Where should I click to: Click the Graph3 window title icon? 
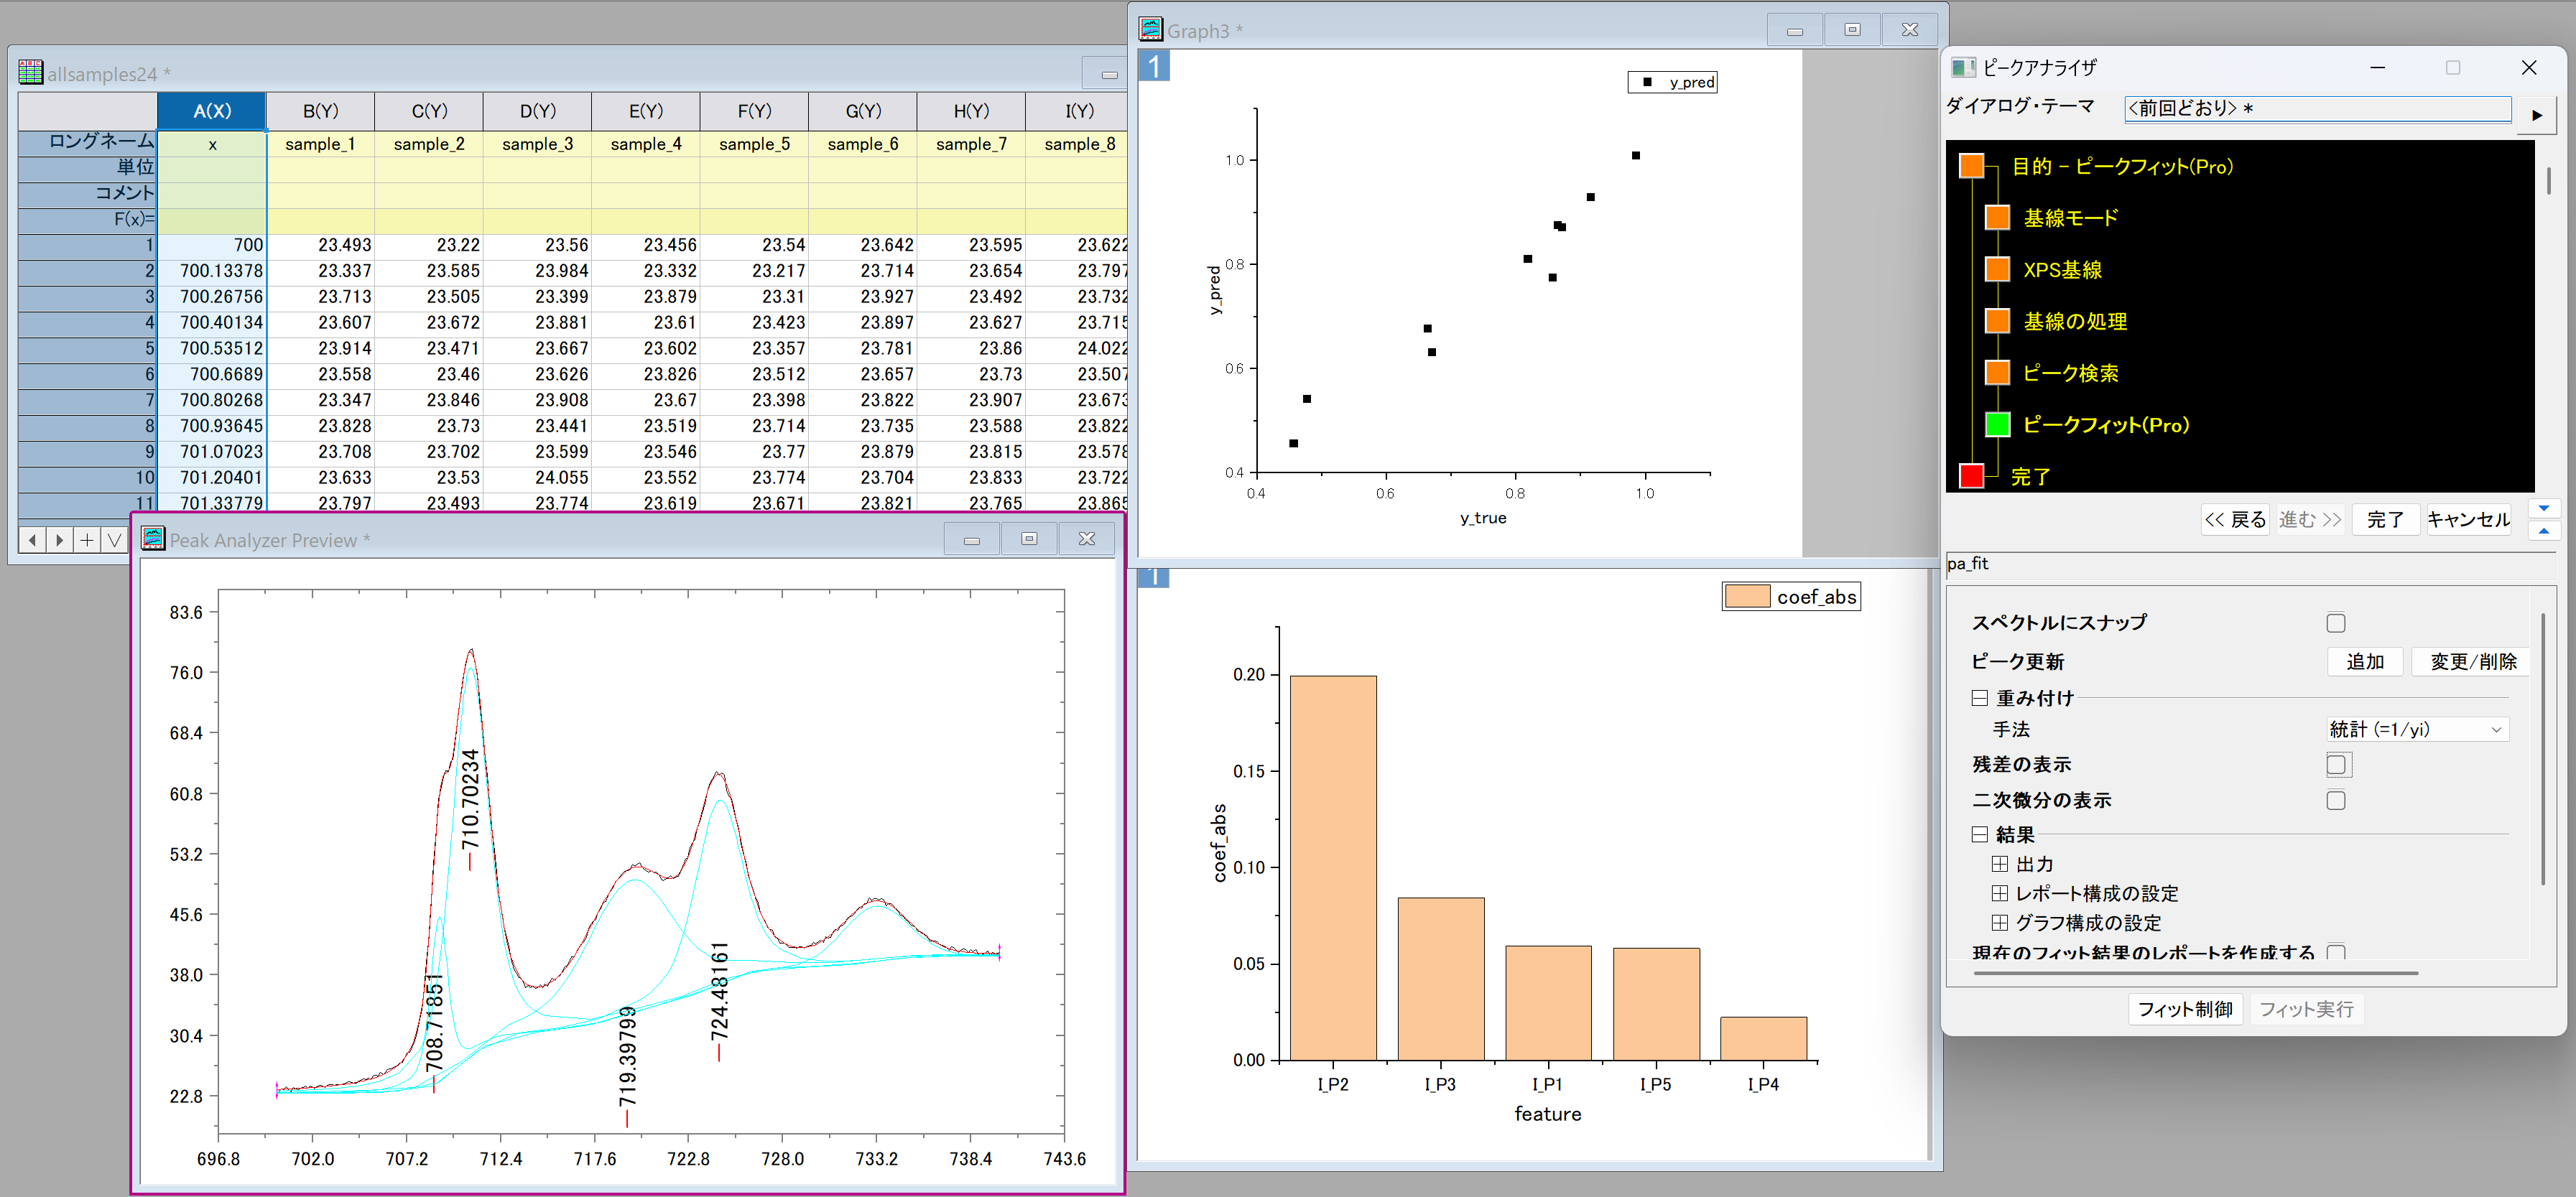1151,29
